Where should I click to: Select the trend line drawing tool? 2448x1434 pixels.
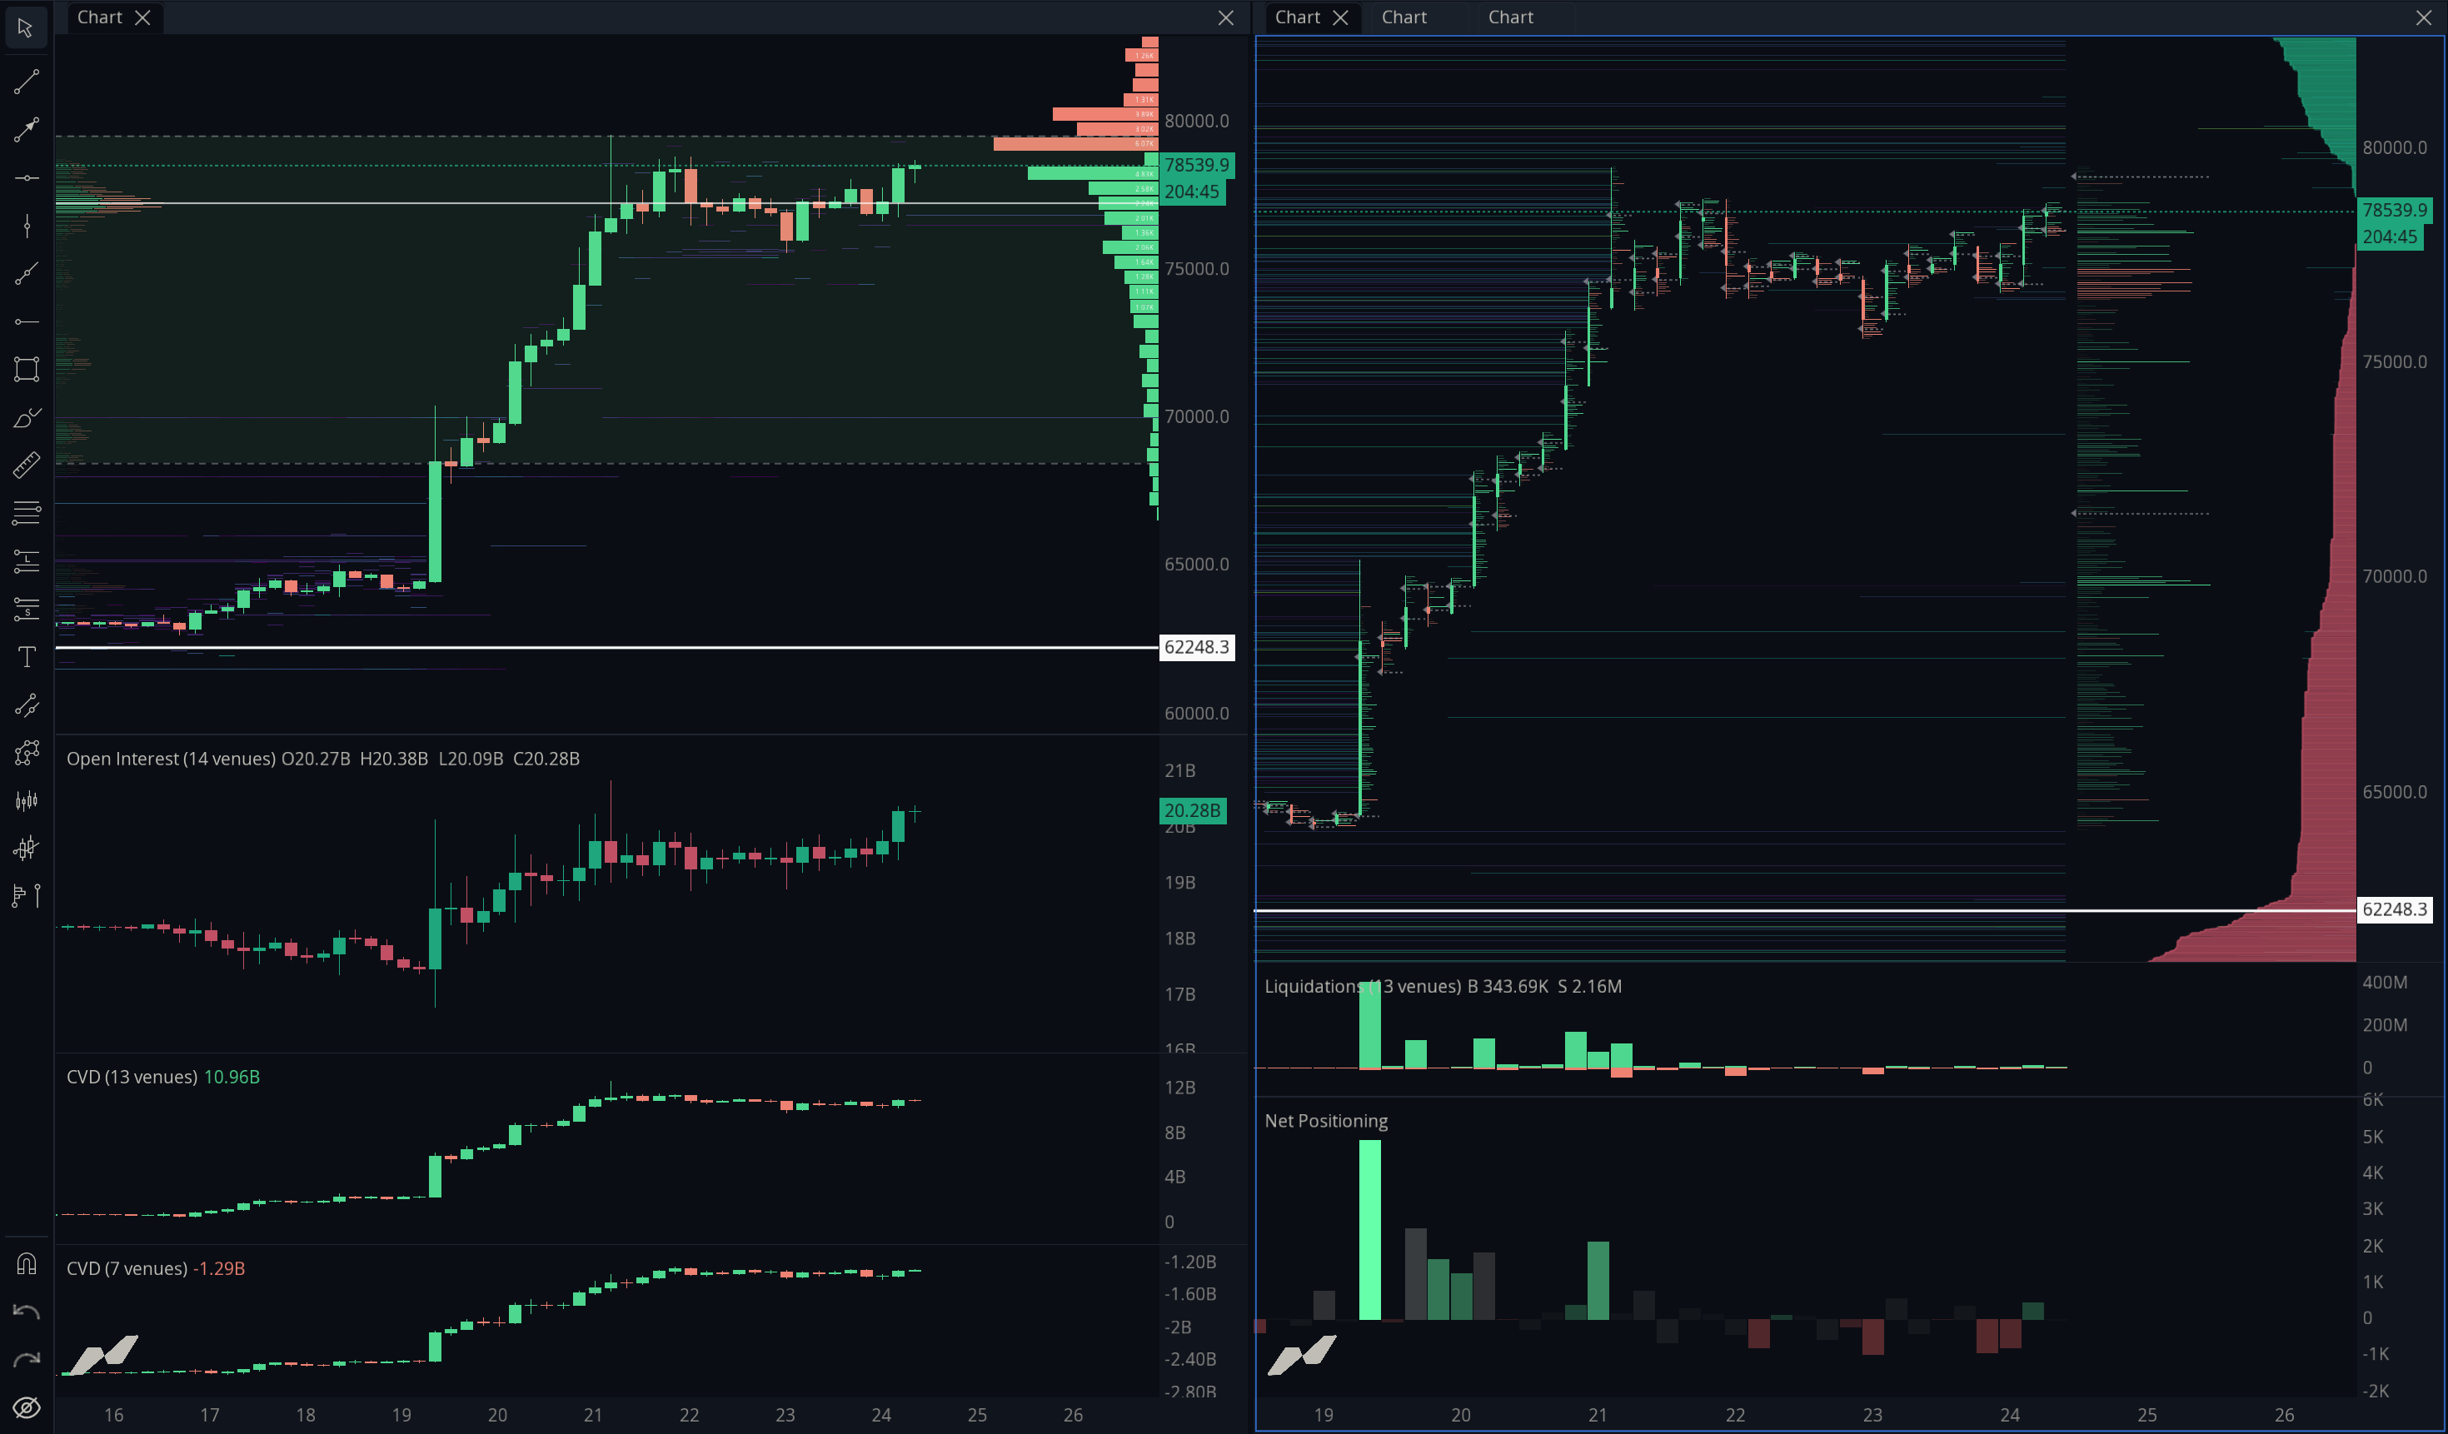click(26, 82)
